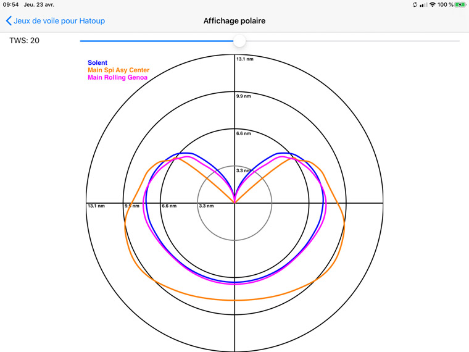Go back to Jeux de voile pour Hatoup
The image size is (469, 352).
point(59,21)
